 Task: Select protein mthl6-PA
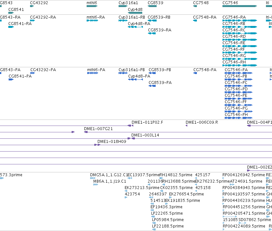coord(96,70)
